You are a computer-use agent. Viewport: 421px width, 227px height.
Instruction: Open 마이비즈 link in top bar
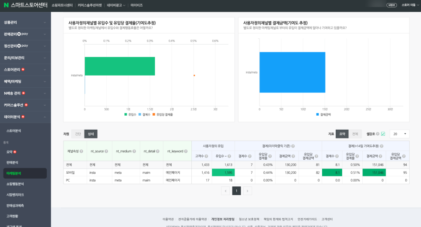(x=137, y=5)
